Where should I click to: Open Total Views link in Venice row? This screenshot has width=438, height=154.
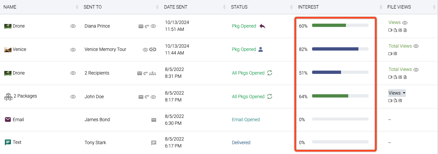click(400, 46)
